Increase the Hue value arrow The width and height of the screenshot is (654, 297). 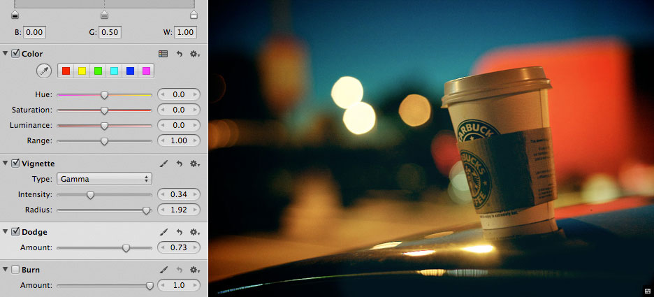[195, 94]
